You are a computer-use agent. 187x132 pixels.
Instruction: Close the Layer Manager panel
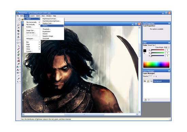pos(169,71)
